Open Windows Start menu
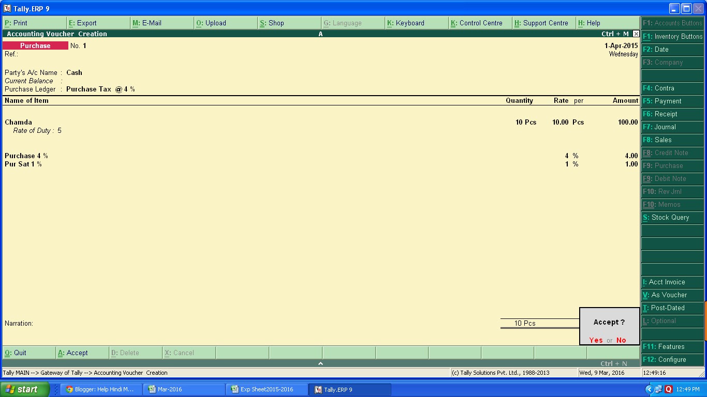Screen dimensions: 707x397 point(25,389)
